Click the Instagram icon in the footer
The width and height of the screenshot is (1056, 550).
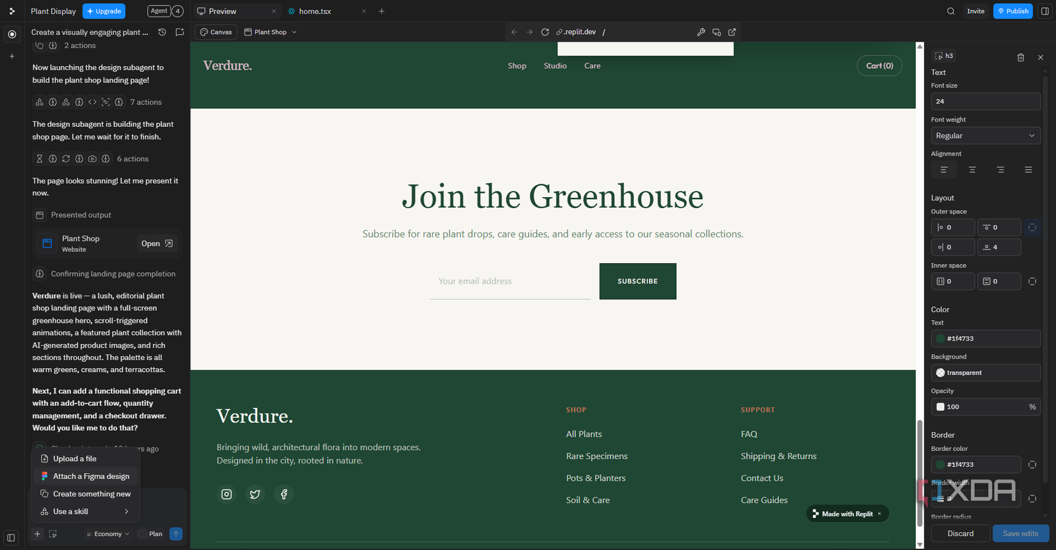tap(227, 494)
